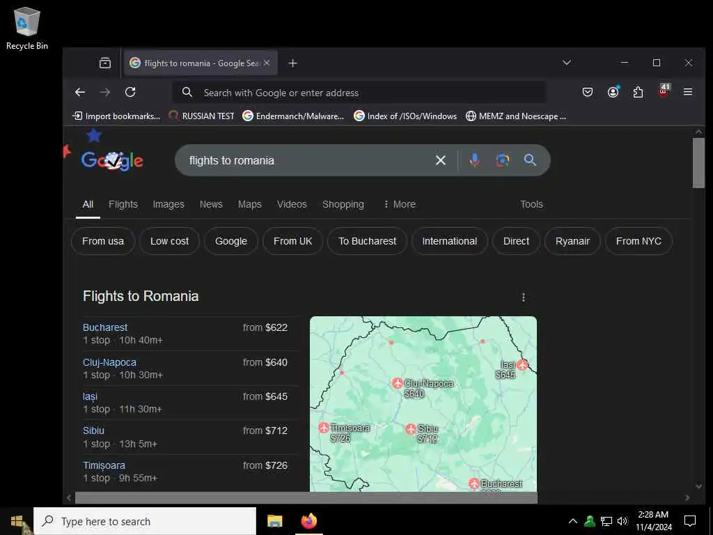713x535 pixels.
Task: Open a new tab with plus button
Action: pos(293,63)
